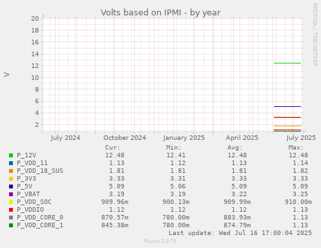The width and height of the screenshot is (321, 248).
Task: Click the P_12V minimum value 12.41
Action: click(x=176, y=155)
